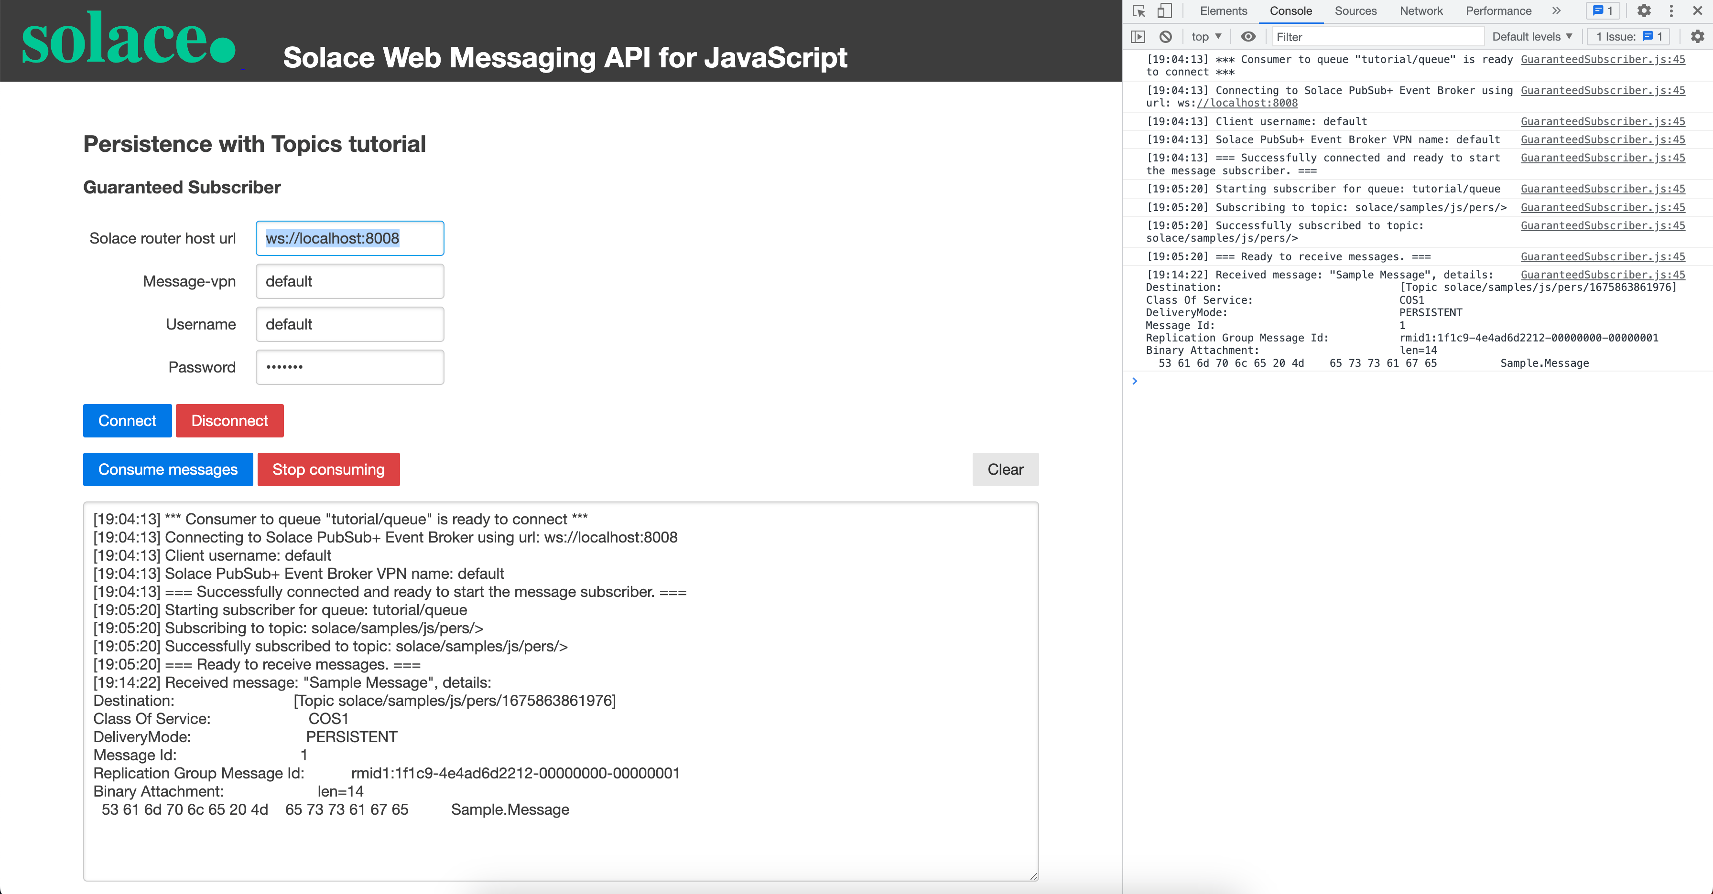Click the Solace router host url field
This screenshot has height=894, width=1713.
pos(350,238)
